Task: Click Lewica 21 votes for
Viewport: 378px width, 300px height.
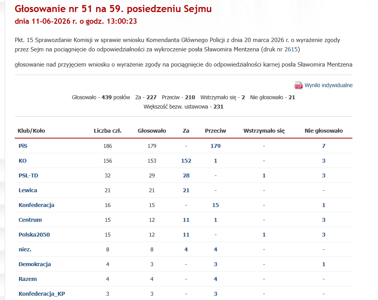Action: 186,190
